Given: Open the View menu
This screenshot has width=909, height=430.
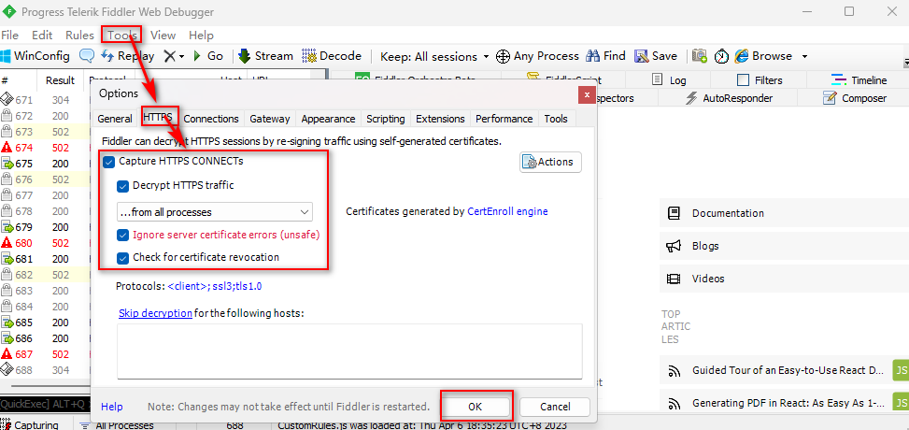Looking at the screenshot, I should (x=163, y=36).
